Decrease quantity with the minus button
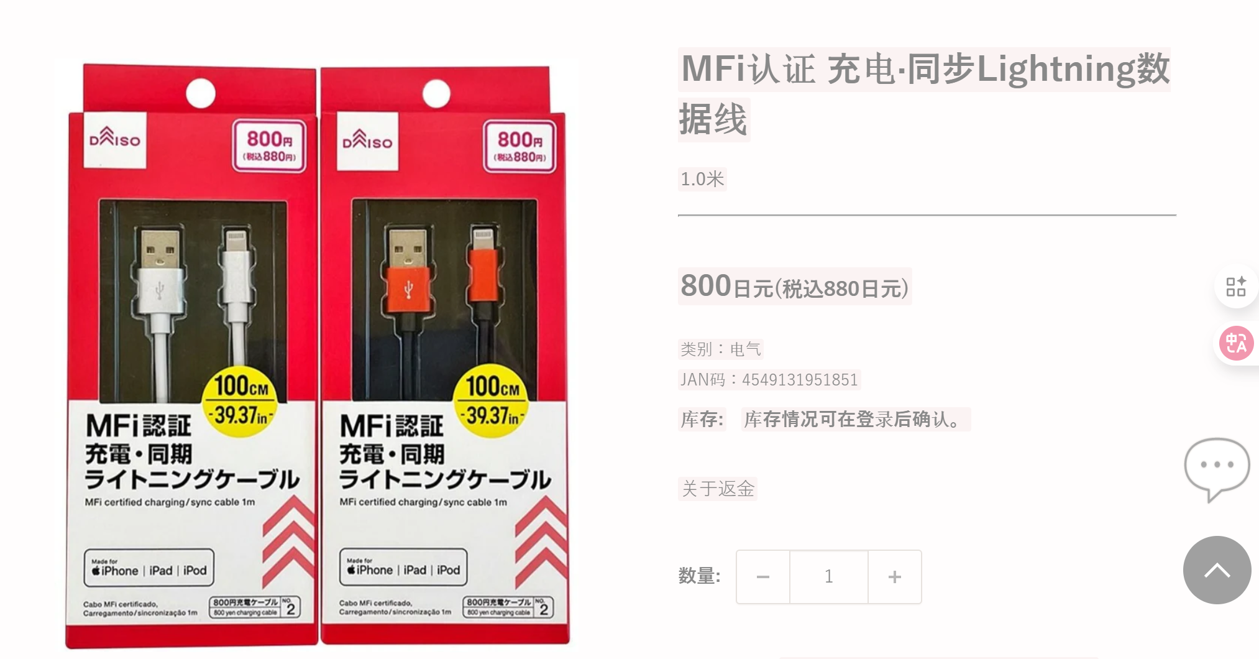Image resolution: width=1259 pixels, height=659 pixels. click(763, 577)
